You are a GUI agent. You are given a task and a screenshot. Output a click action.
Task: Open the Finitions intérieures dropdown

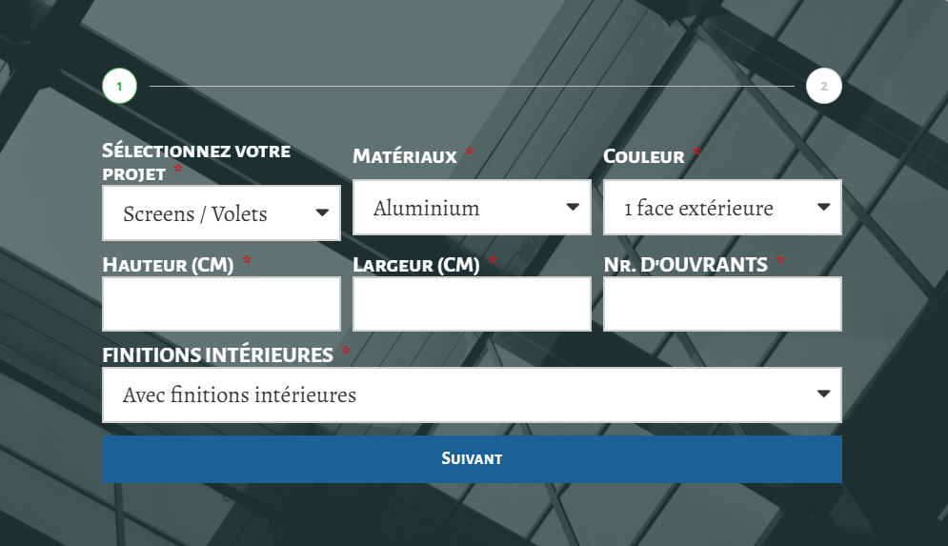point(472,394)
